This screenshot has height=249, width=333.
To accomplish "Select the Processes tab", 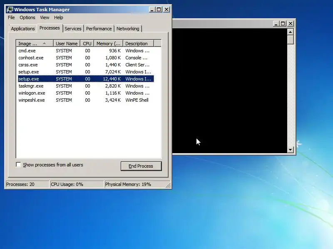I will 50,28.
